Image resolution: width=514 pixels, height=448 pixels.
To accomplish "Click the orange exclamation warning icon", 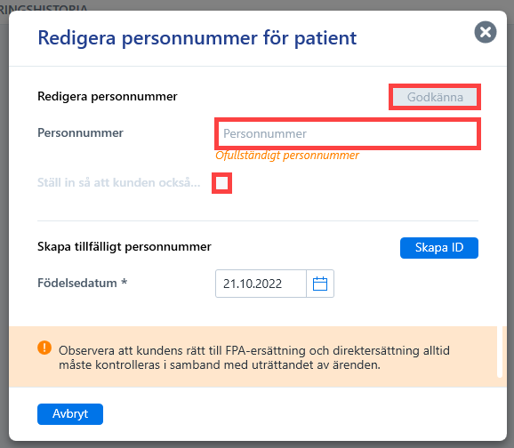I will [44, 348].
